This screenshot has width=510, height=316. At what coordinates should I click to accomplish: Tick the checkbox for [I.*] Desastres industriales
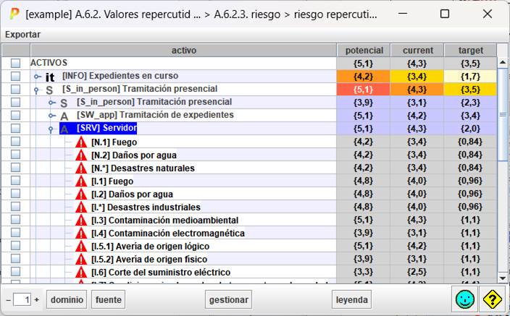pos(16,207)
